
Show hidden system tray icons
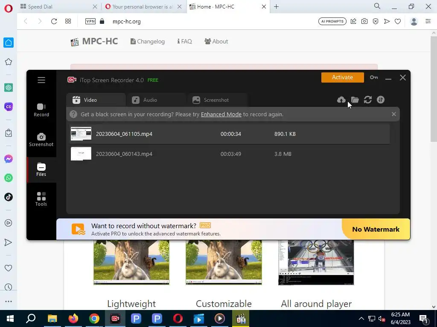click(x=361, y=318)
